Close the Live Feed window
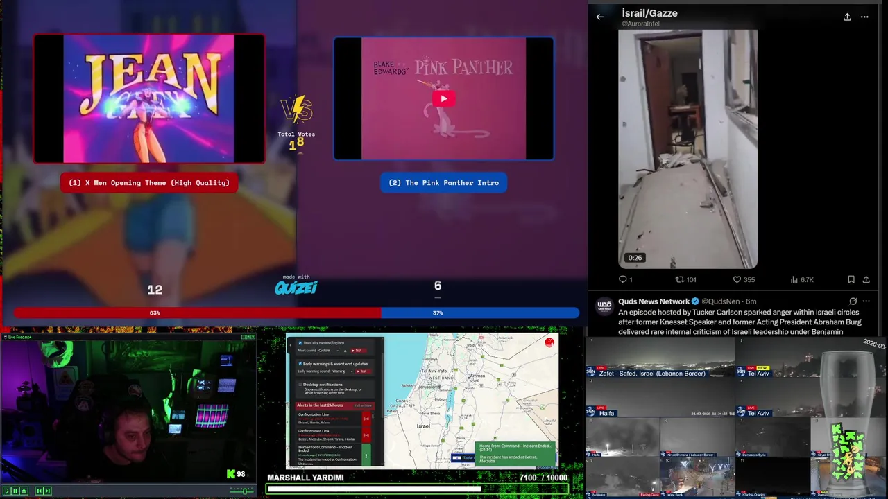This screenshot has height=499, width=888. pyautogui.click(x=253, y=337)
